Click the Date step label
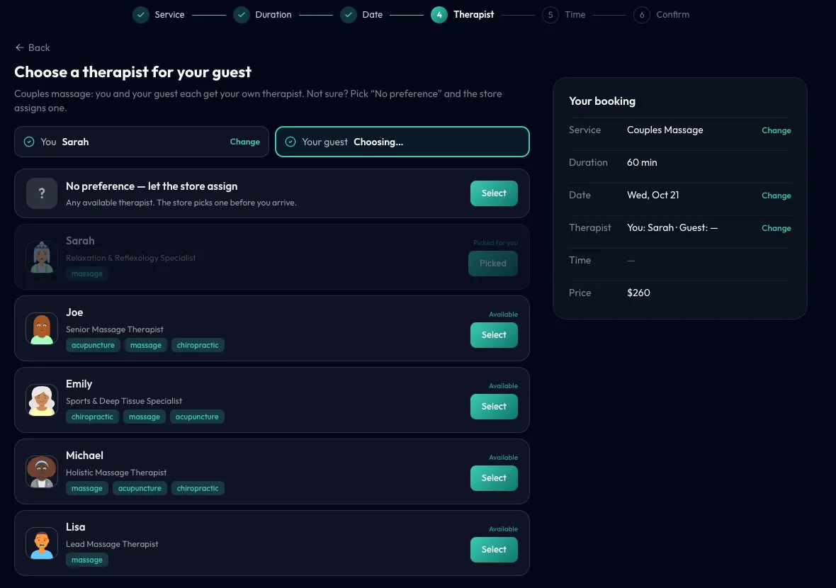 tap(373, 15)
